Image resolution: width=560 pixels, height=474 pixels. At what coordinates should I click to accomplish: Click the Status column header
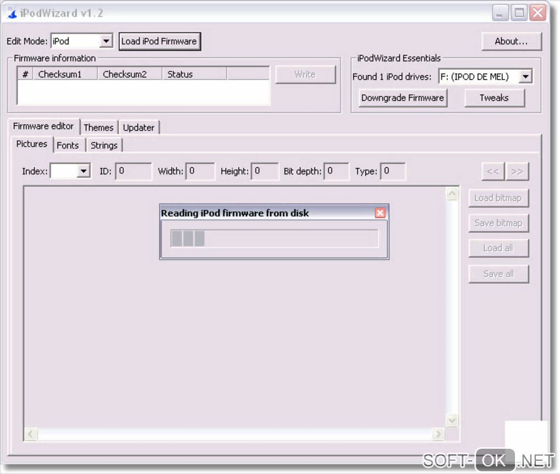(195, 74)
